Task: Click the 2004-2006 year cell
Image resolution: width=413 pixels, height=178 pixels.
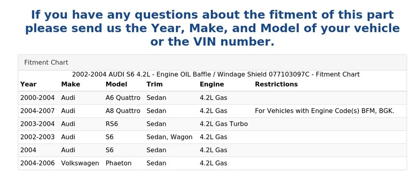Action: (37, 163)
